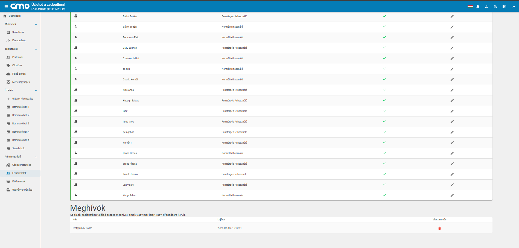The width and height of the screenshot is (519, 248).
Task: Open Bemutató bolt 5 shop
Action: point(20,140)
